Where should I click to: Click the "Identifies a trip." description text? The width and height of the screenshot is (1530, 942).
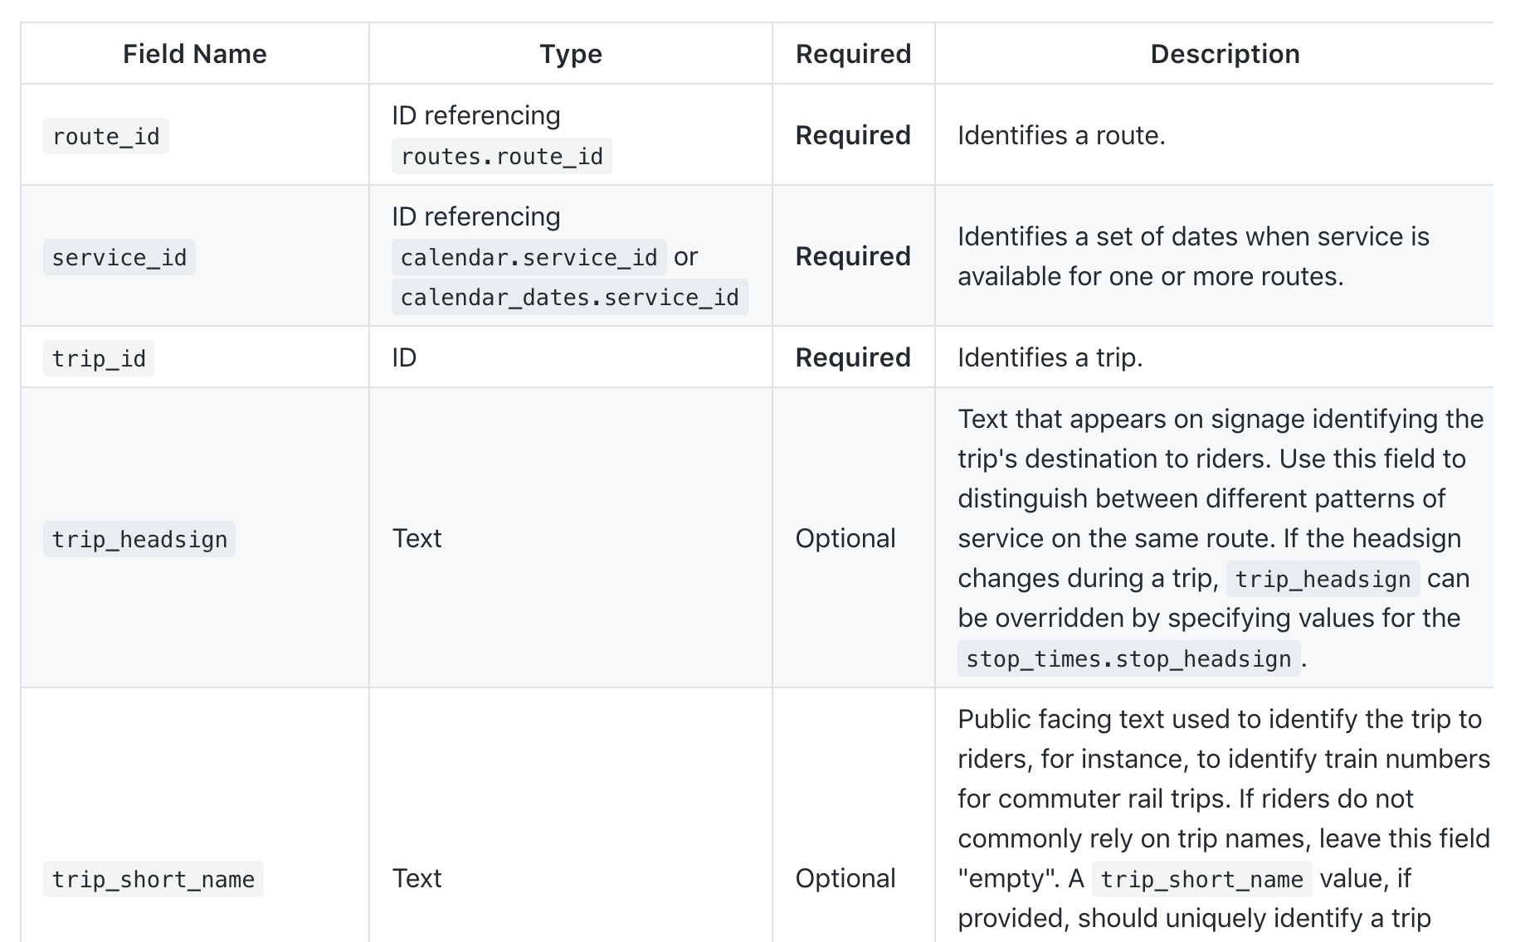coord(1050,357)
